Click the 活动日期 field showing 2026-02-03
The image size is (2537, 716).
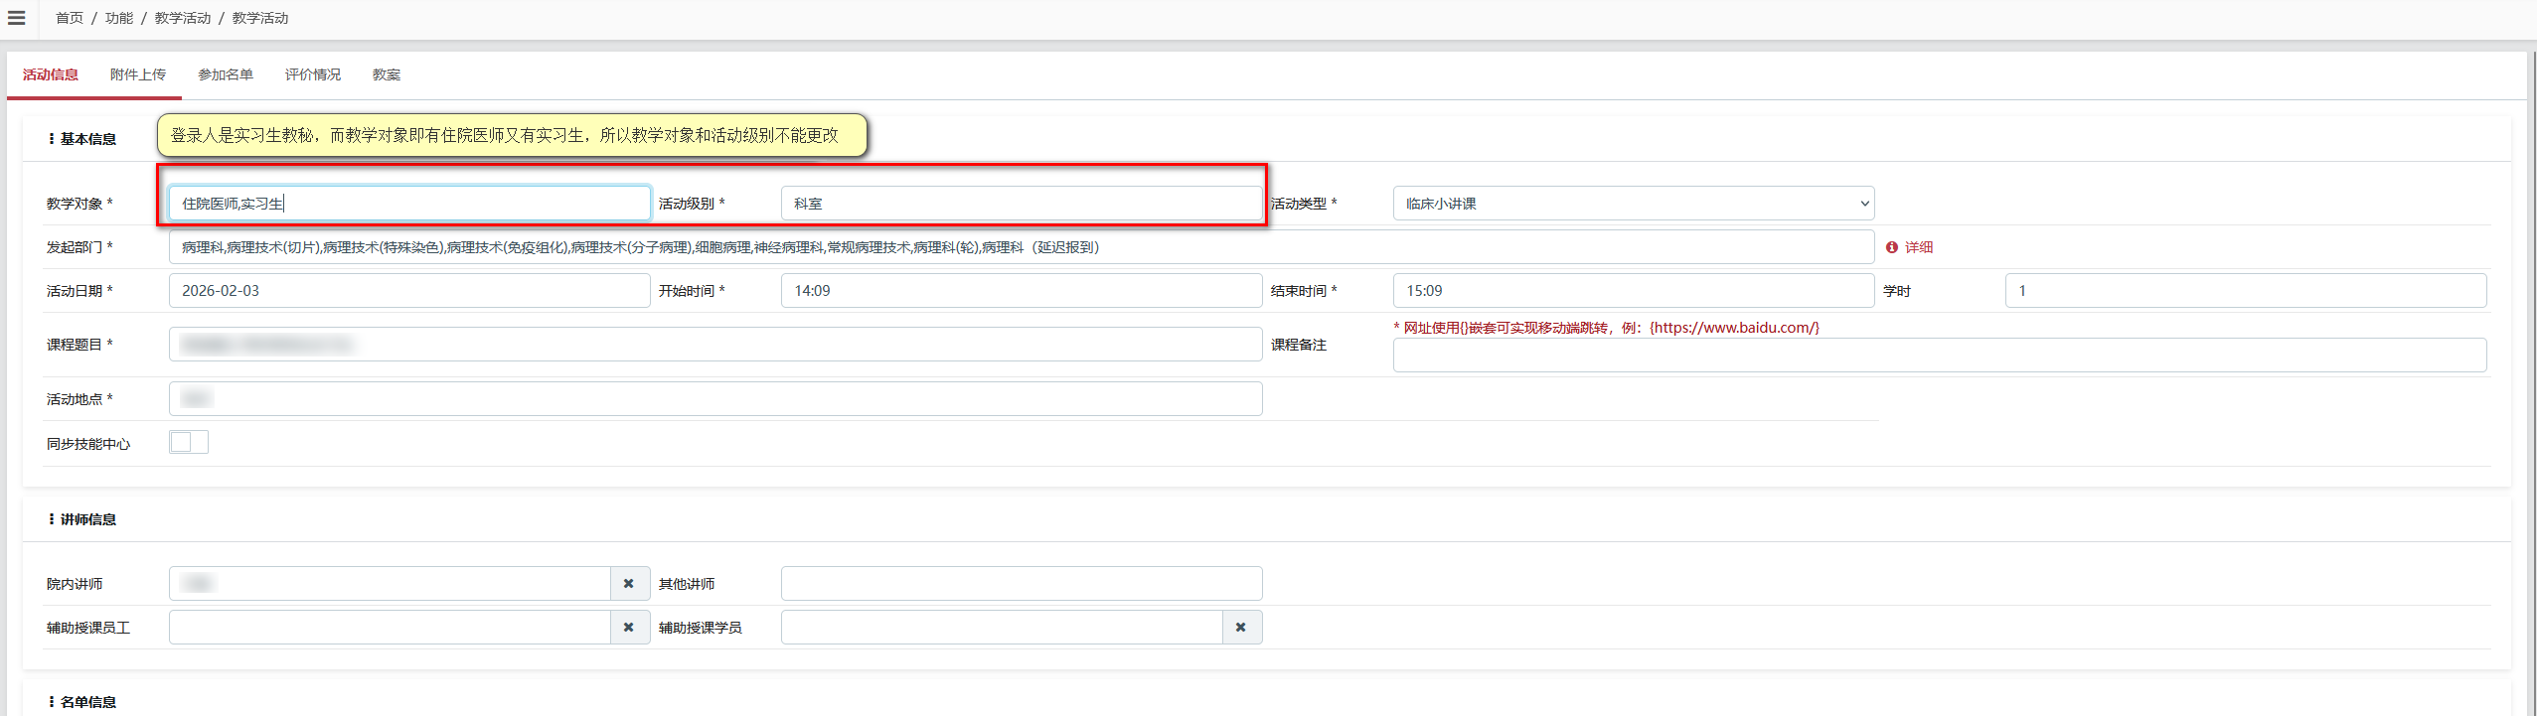(x=409, y=291)
